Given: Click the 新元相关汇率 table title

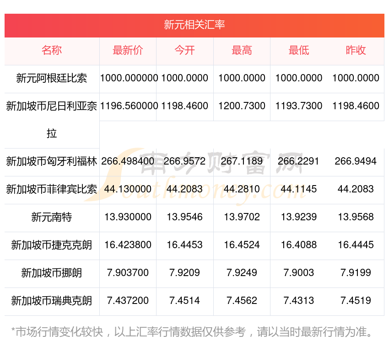Looking at the screenshot, I should tap(194, 25).
